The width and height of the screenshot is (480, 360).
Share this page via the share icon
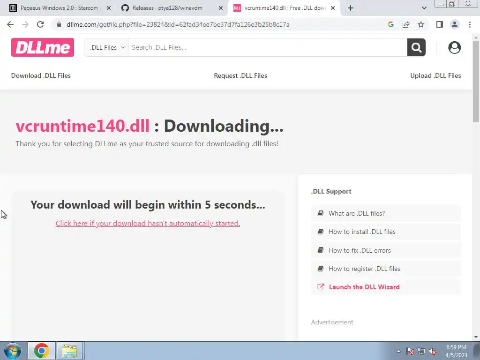tap(406, 24)
